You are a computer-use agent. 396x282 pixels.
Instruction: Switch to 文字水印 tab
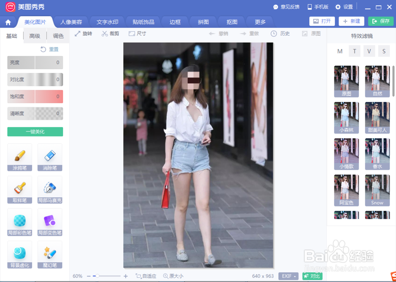(x=107, y=22)
